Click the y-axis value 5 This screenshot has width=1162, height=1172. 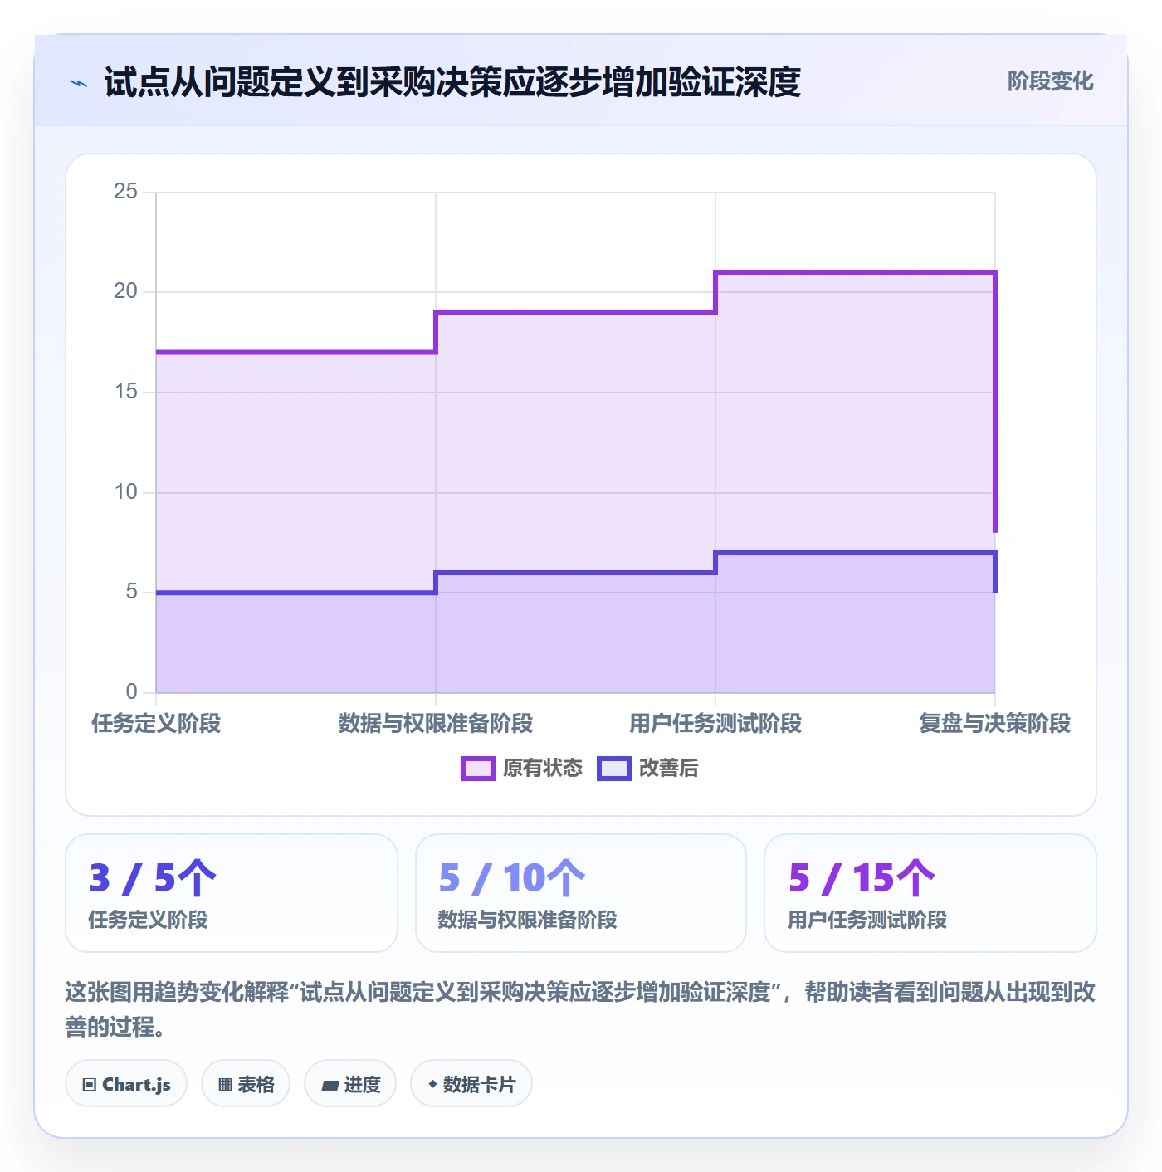point(132,592)
